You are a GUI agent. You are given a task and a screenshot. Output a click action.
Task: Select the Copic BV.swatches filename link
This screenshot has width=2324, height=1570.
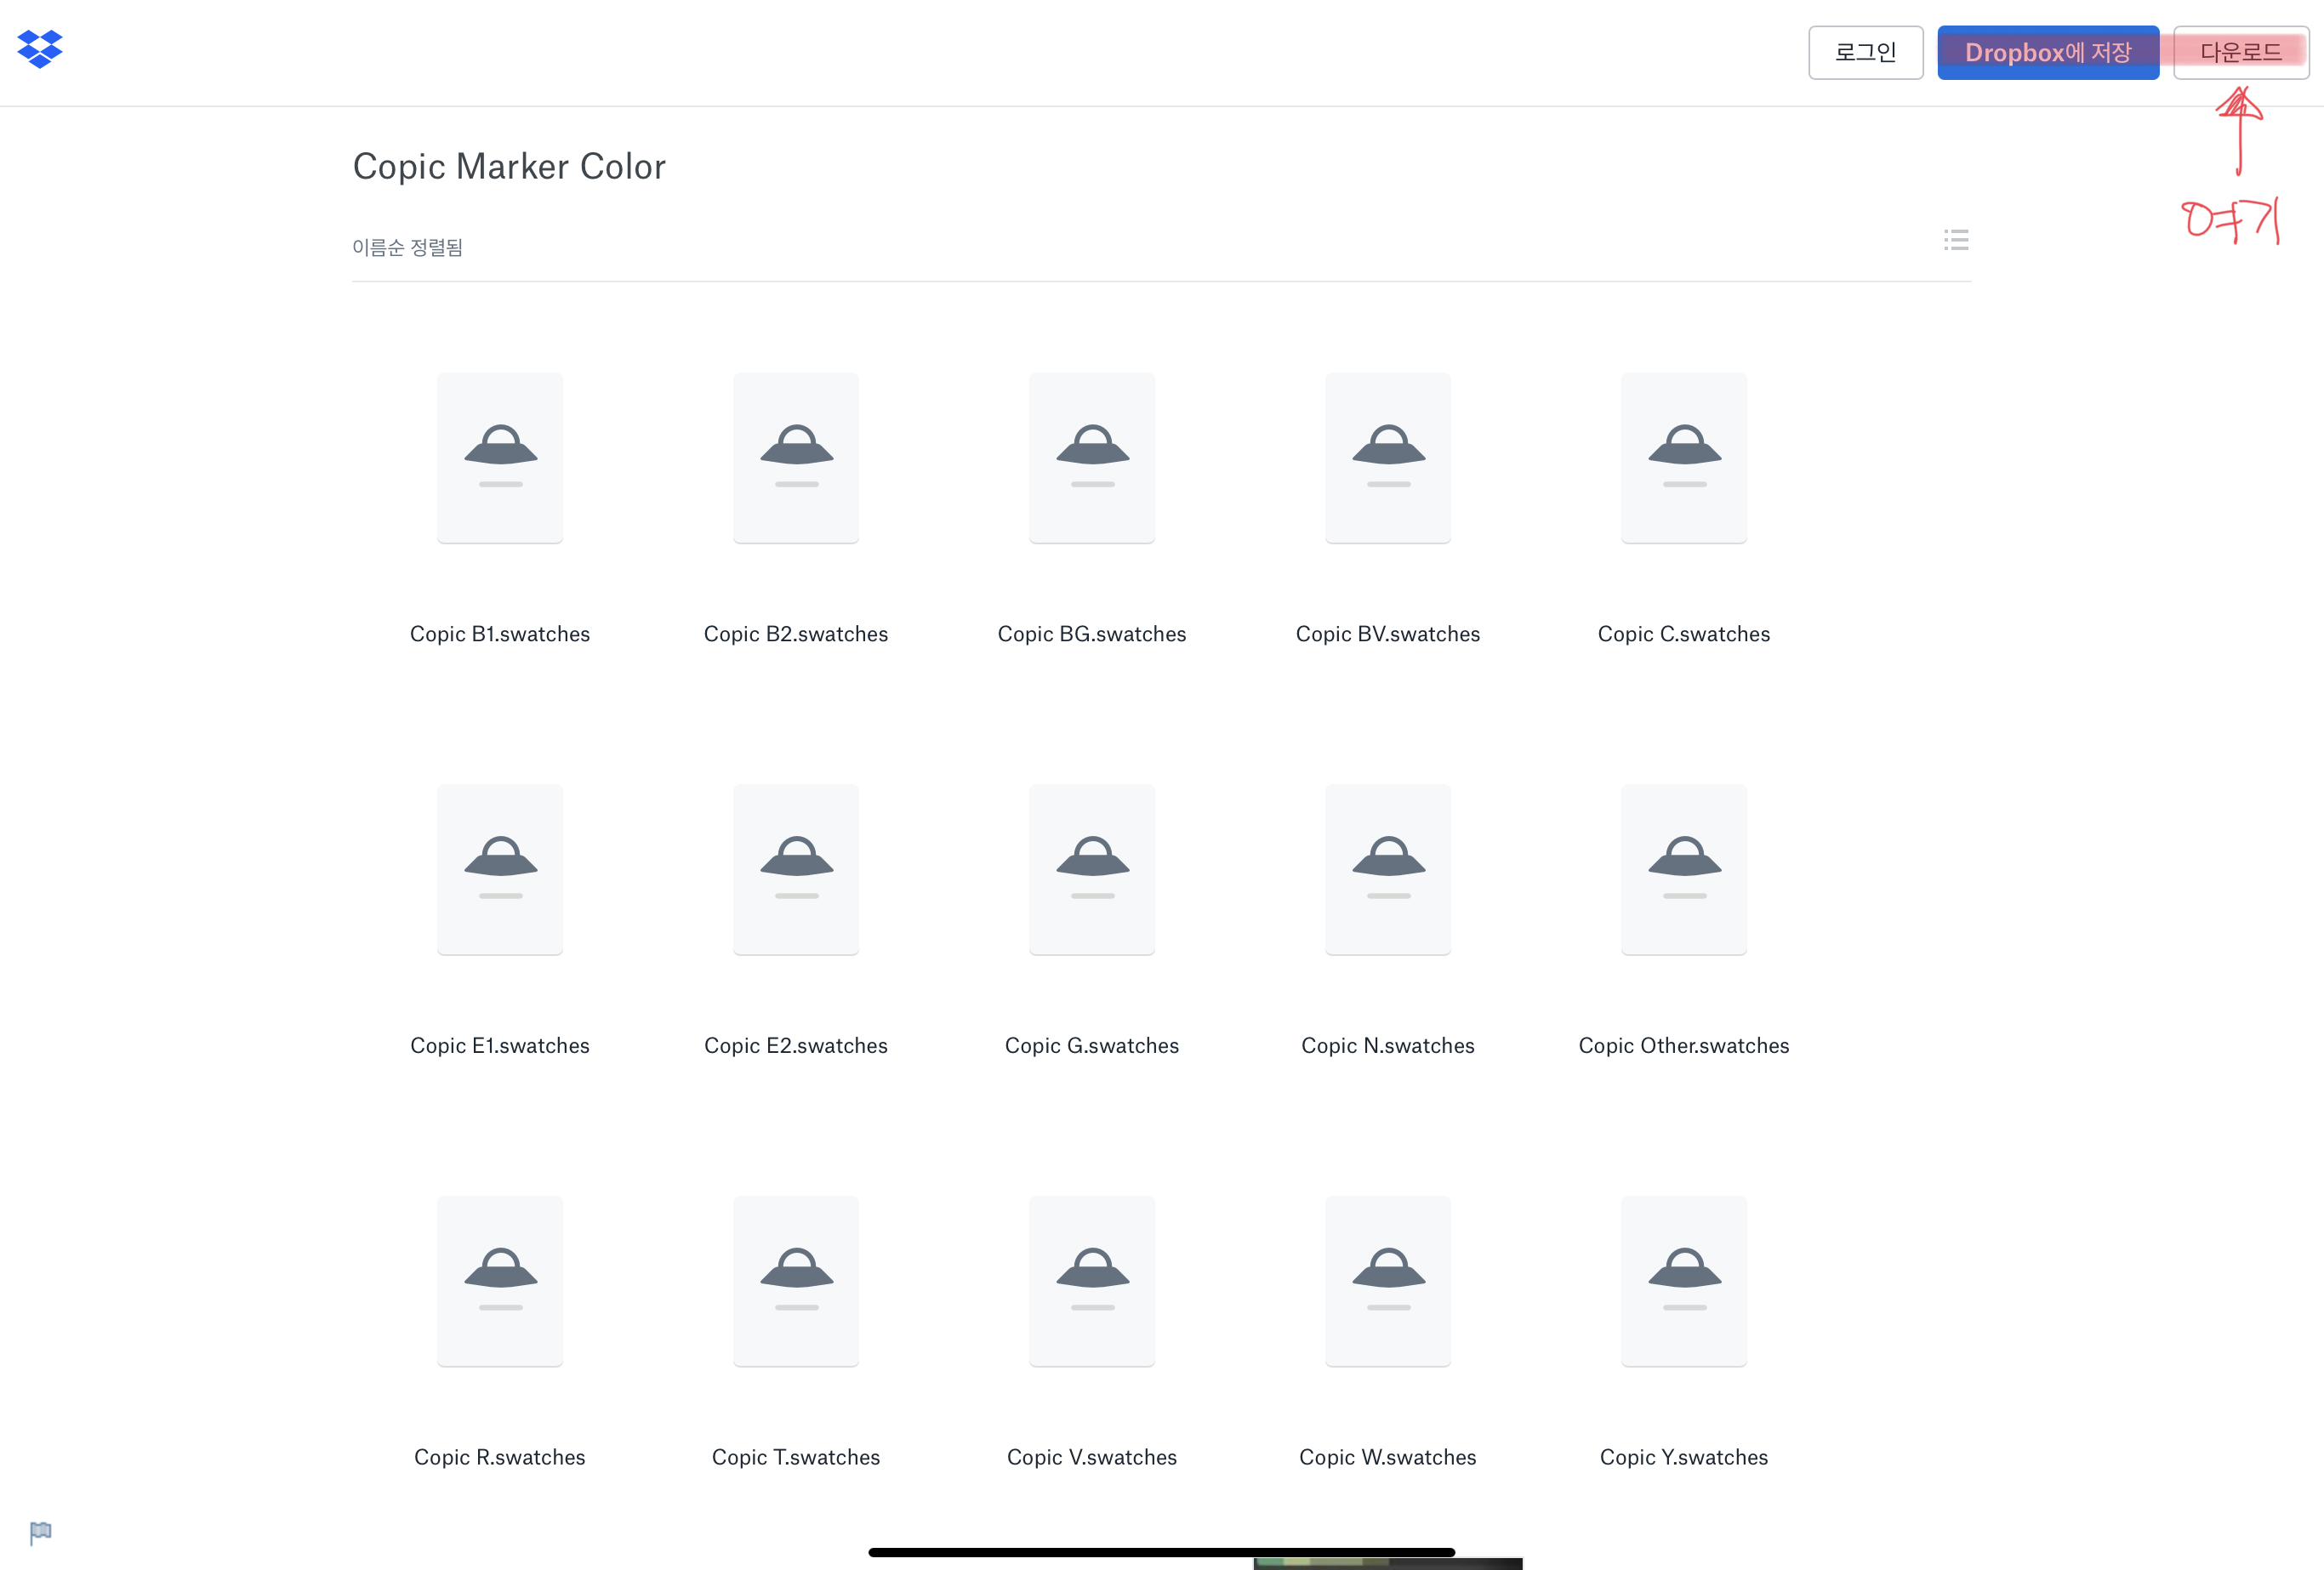click(x=1387, y=634)
